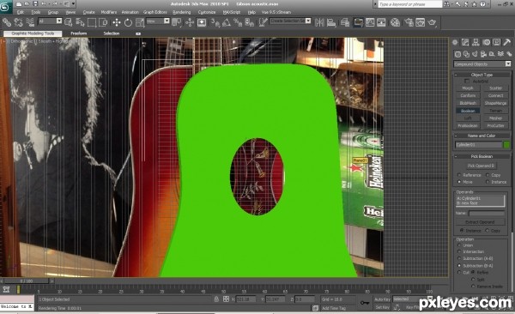This screenshot has height=314, width=515.
Task: Click the ribbon minimize toggle beside Selection tab
Action: [x=138, y=33]
